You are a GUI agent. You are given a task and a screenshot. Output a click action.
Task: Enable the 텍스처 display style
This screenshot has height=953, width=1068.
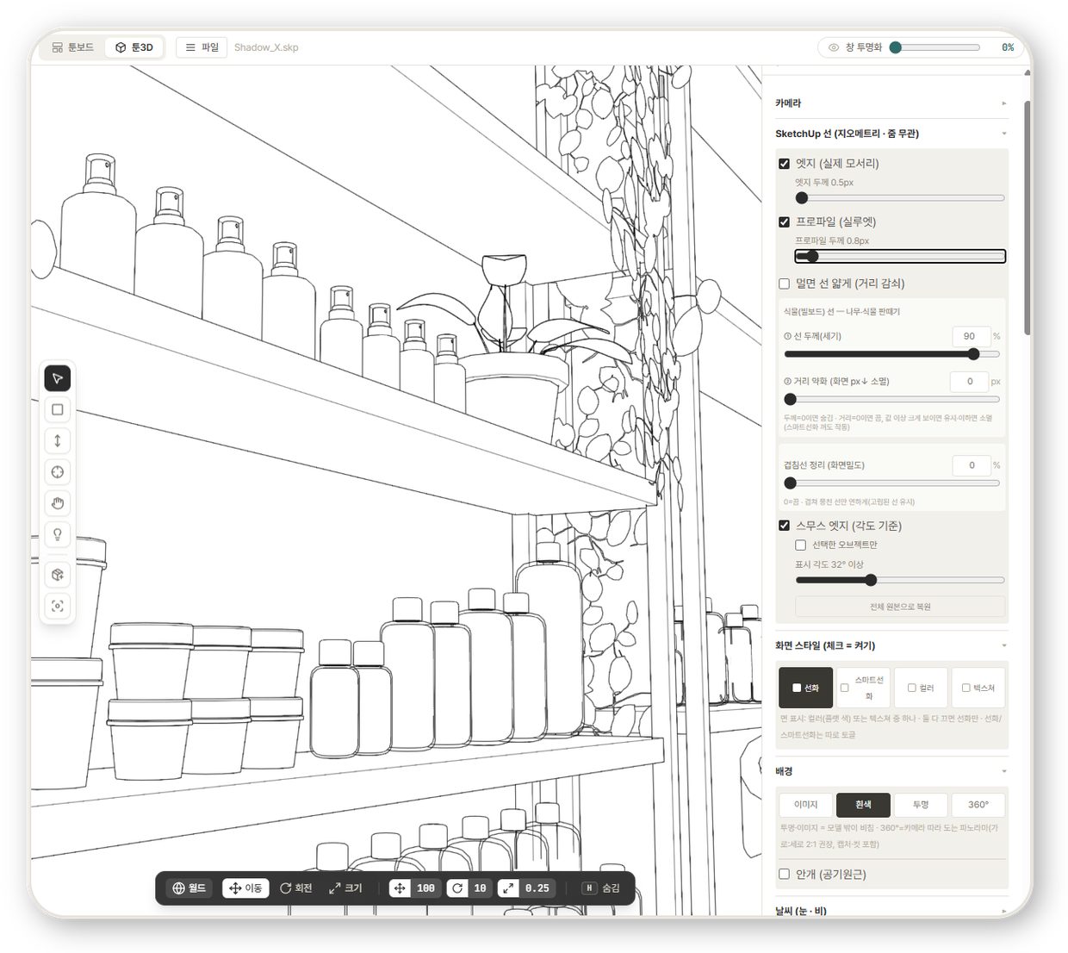[978, 688]
